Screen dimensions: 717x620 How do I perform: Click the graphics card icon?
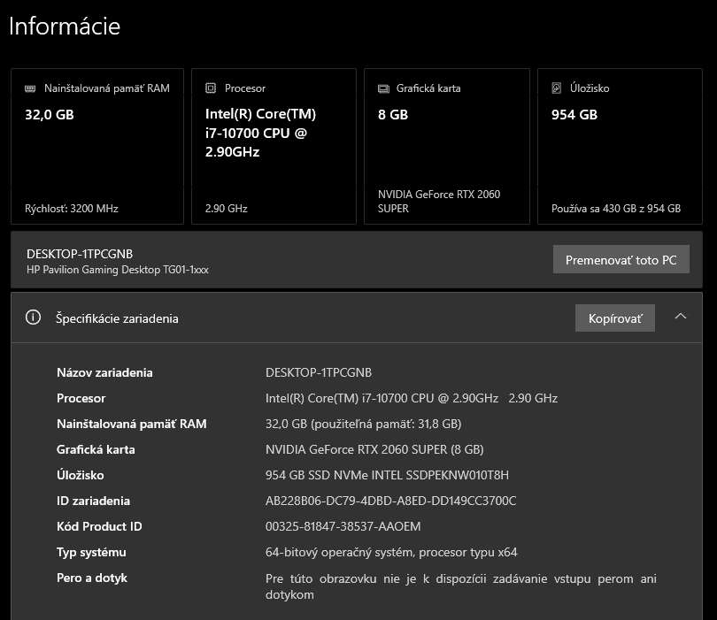tap(383, 88)
